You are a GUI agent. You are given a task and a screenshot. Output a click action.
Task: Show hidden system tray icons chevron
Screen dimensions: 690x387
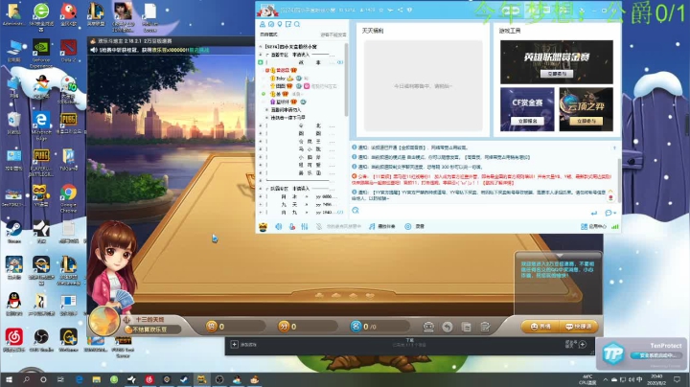click(x=606, y=379)
